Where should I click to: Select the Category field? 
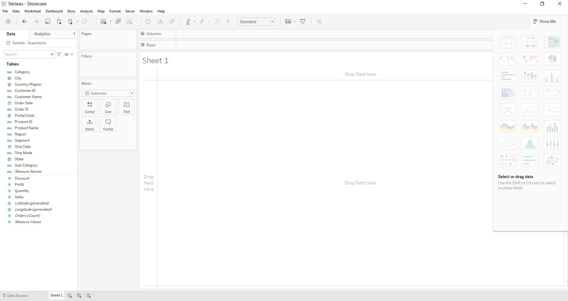click(22, 72)
